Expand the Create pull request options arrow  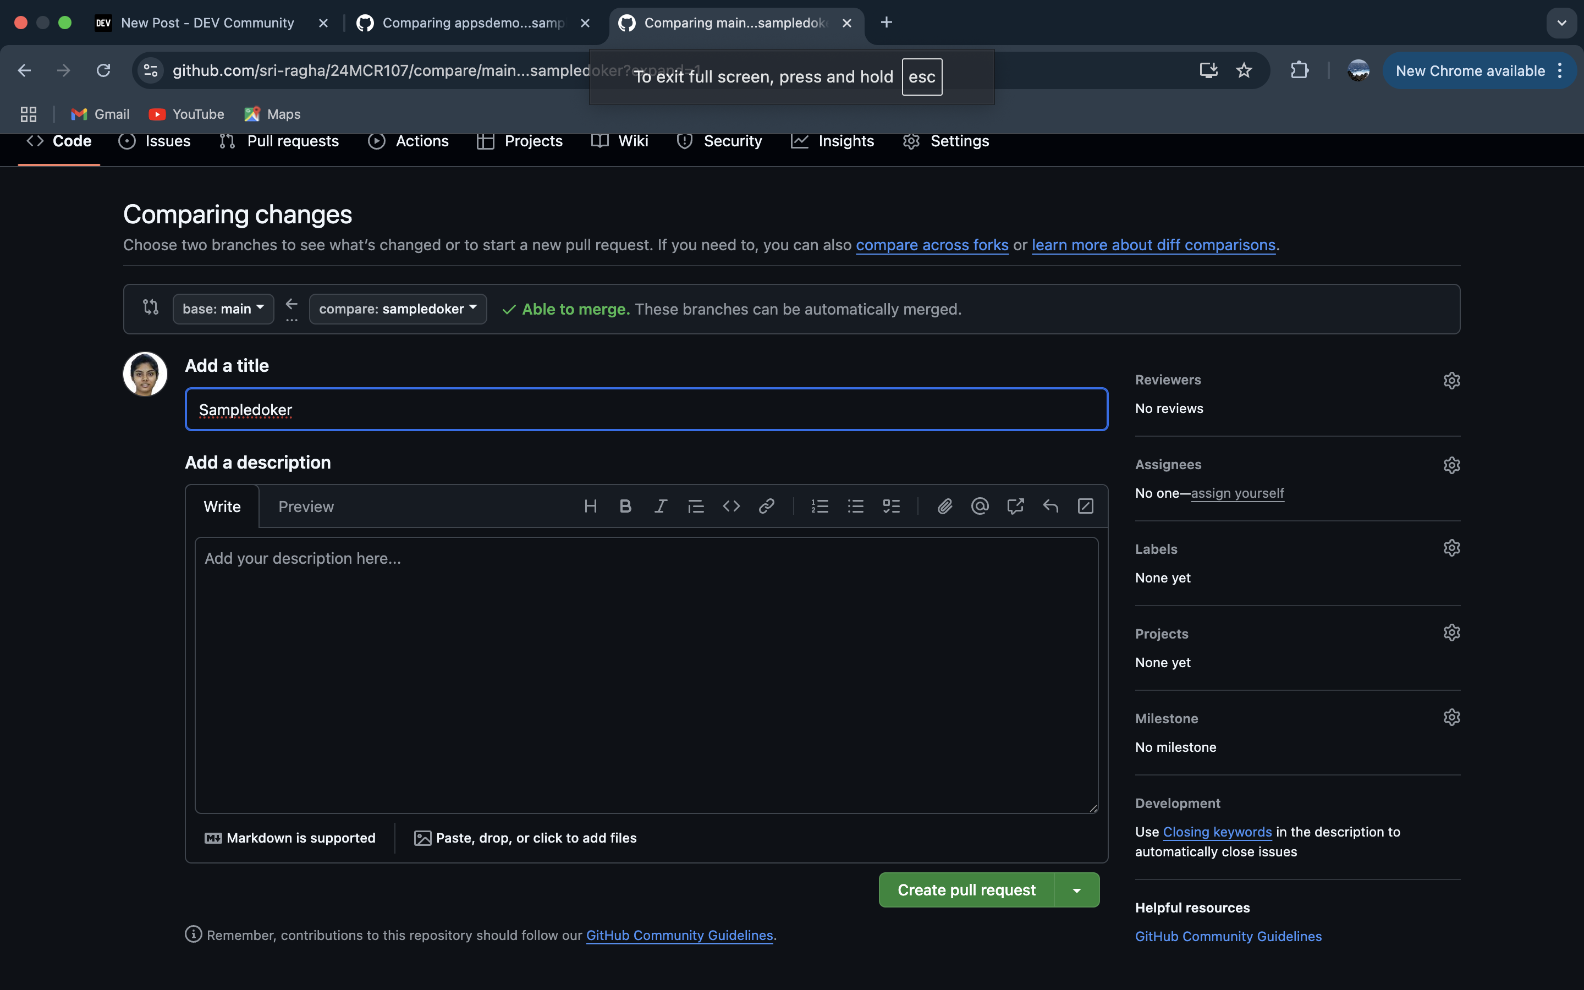[x=1077, y=890]
